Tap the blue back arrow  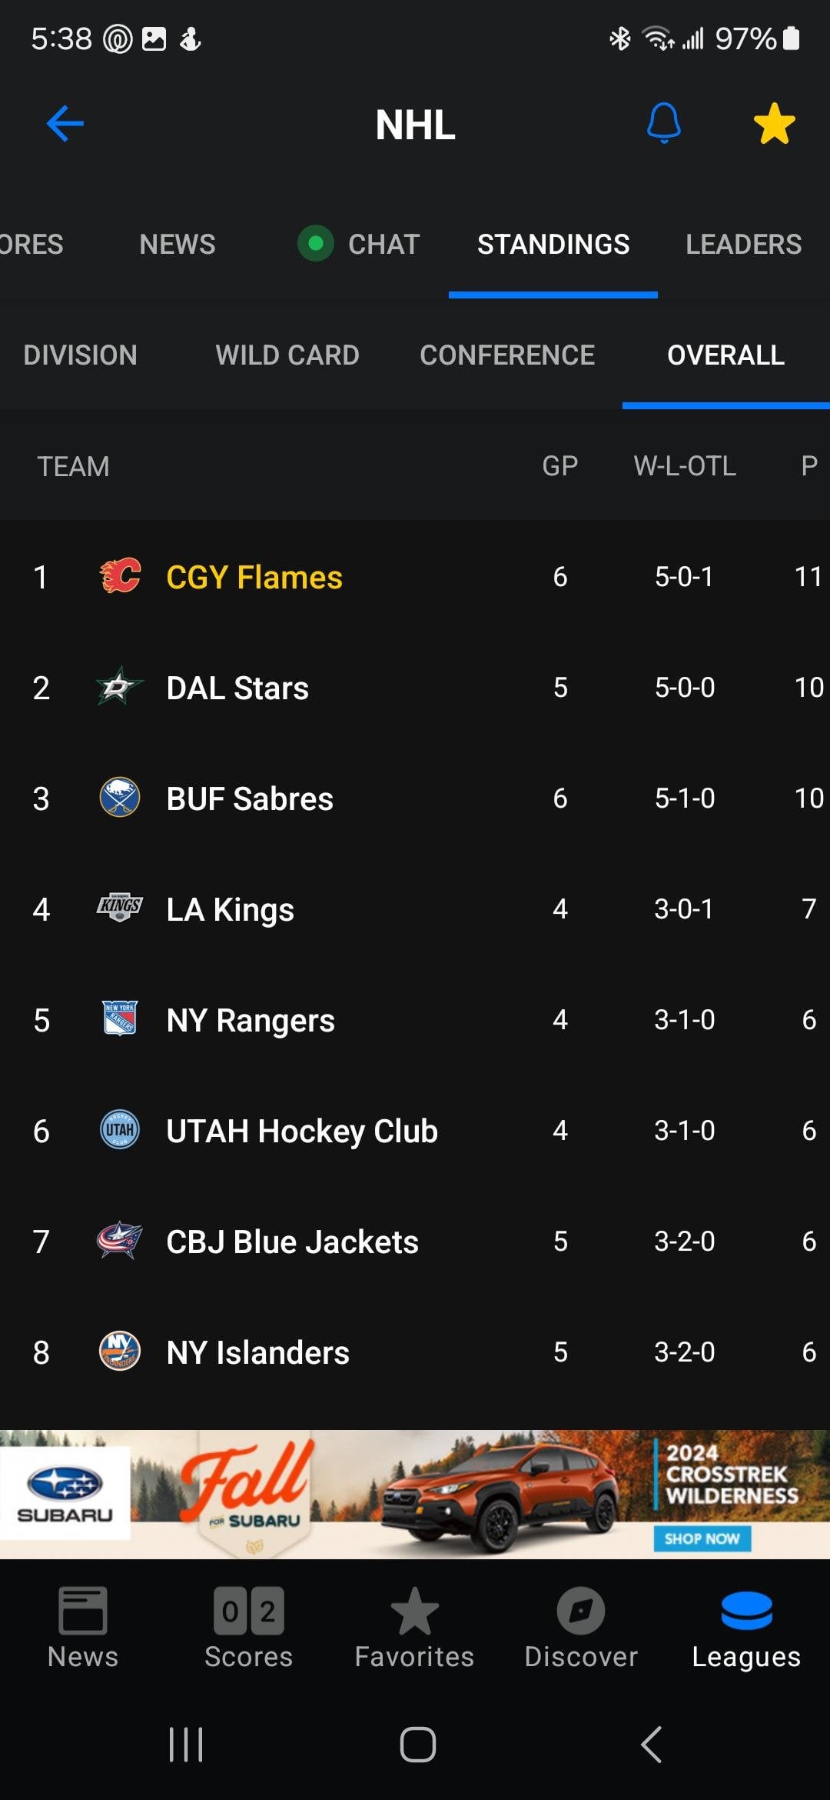(65, 124)
